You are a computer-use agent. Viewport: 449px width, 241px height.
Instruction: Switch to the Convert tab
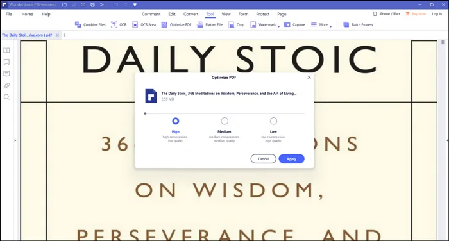pos(191,14)
